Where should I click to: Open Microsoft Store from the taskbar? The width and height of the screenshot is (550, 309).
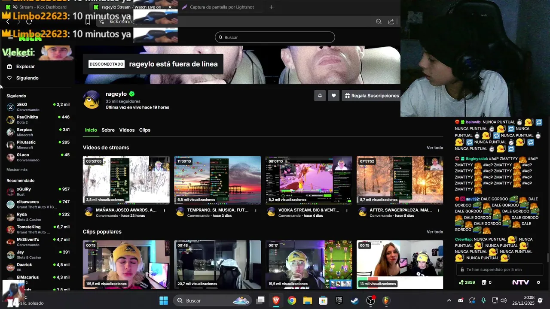tap(323, 300)
